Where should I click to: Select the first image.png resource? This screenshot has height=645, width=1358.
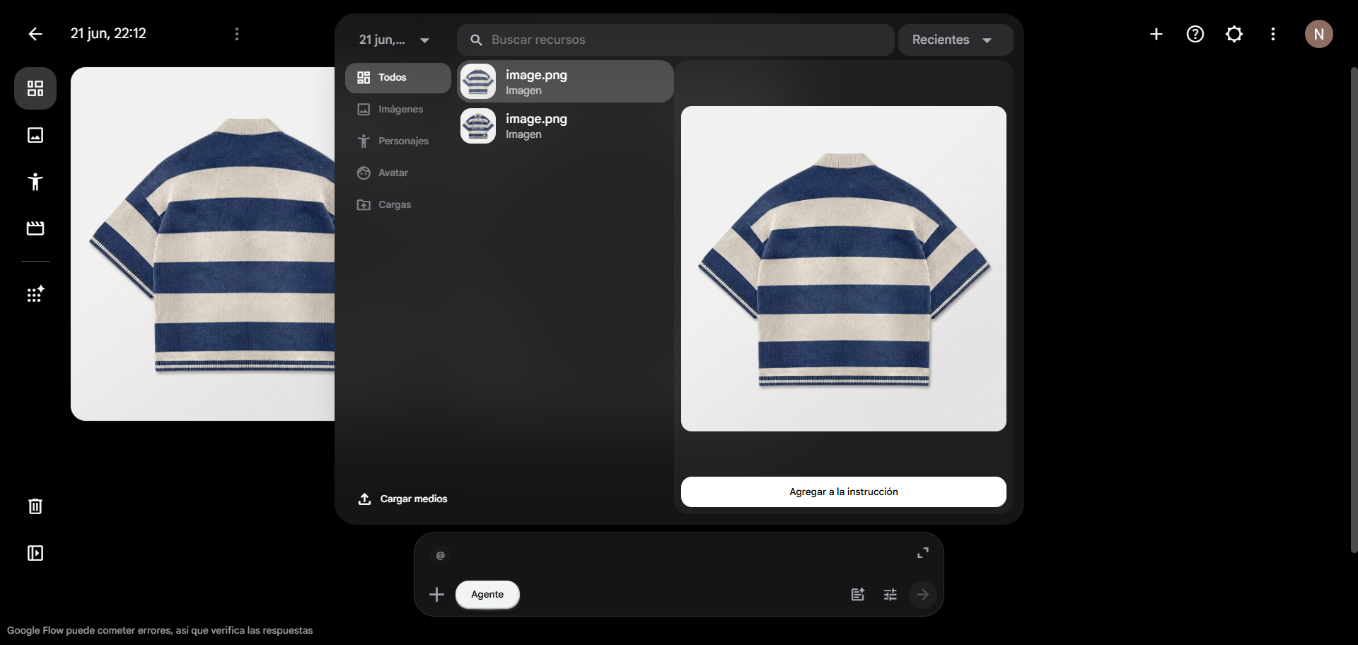(x=565, y=82)
